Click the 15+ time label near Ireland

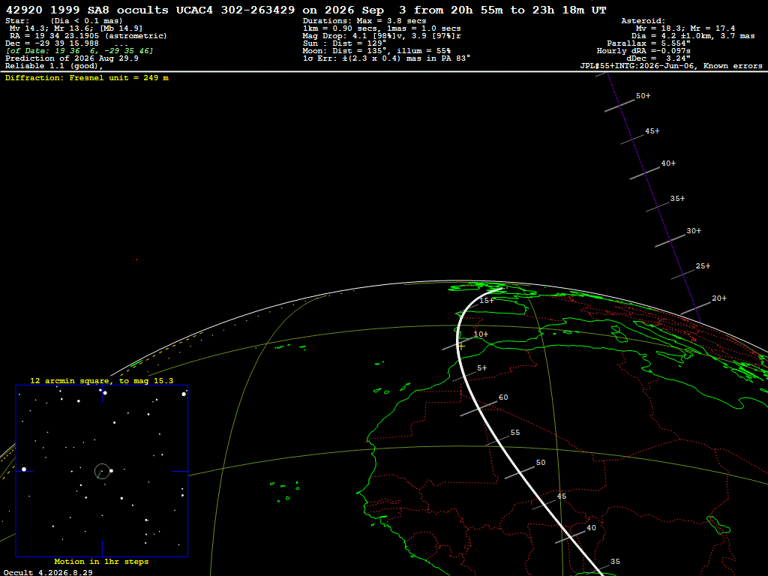[486, 300]
